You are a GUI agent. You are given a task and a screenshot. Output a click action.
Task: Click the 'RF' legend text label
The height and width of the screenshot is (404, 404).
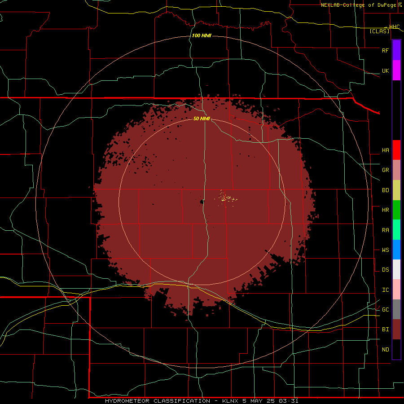point(385,50)
